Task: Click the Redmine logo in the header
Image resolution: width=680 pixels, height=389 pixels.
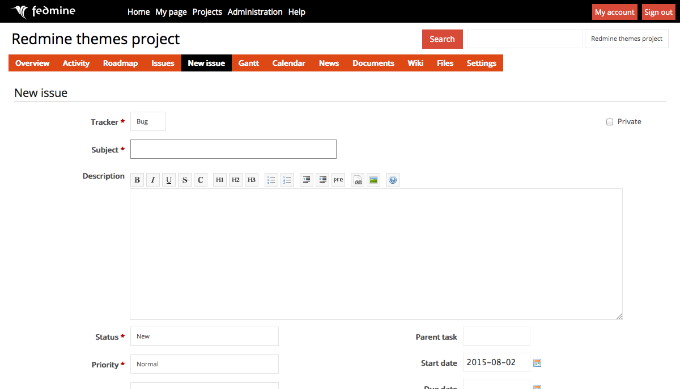Action: 43,11
